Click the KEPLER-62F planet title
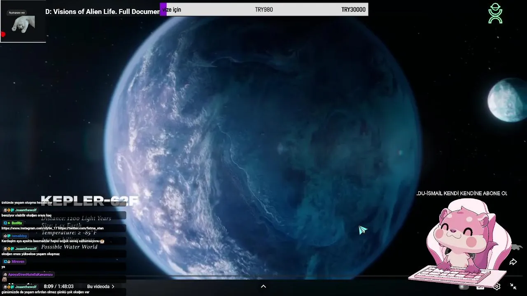Viewport: 527px width, 296px height. click(x=90, y=201)
